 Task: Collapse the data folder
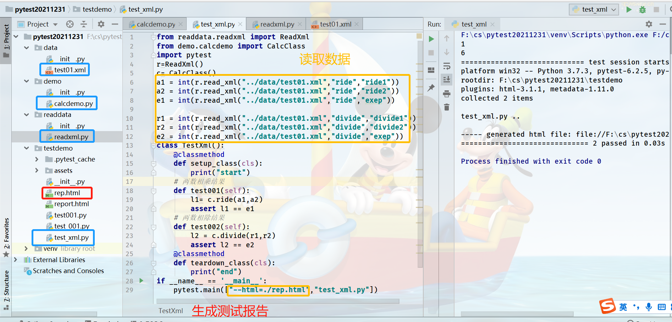point(27,47)
